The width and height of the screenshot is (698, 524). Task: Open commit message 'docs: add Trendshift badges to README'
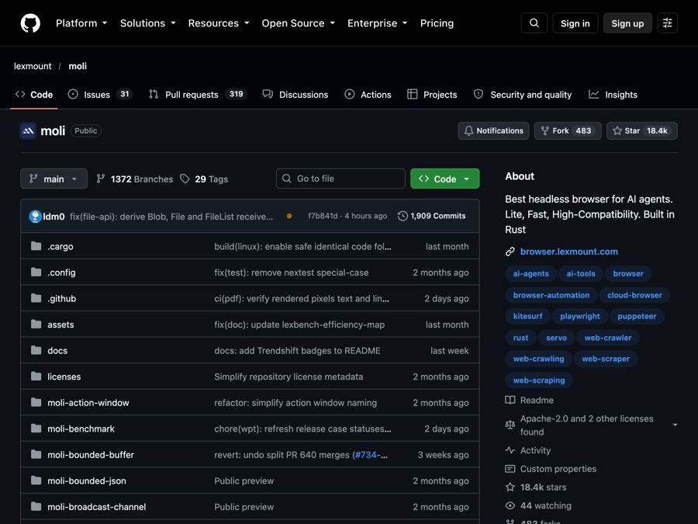[x=297, y=351]
